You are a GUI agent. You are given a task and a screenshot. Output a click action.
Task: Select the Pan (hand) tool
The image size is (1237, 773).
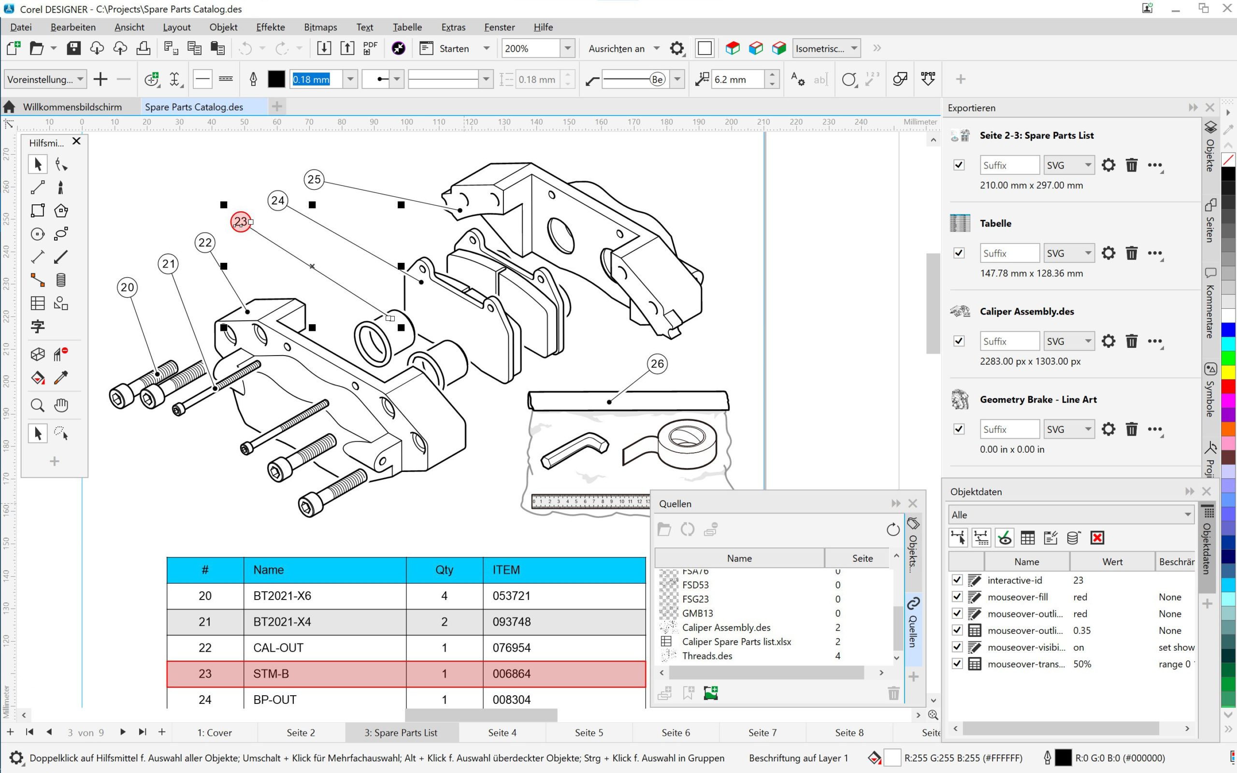point(61,404)
